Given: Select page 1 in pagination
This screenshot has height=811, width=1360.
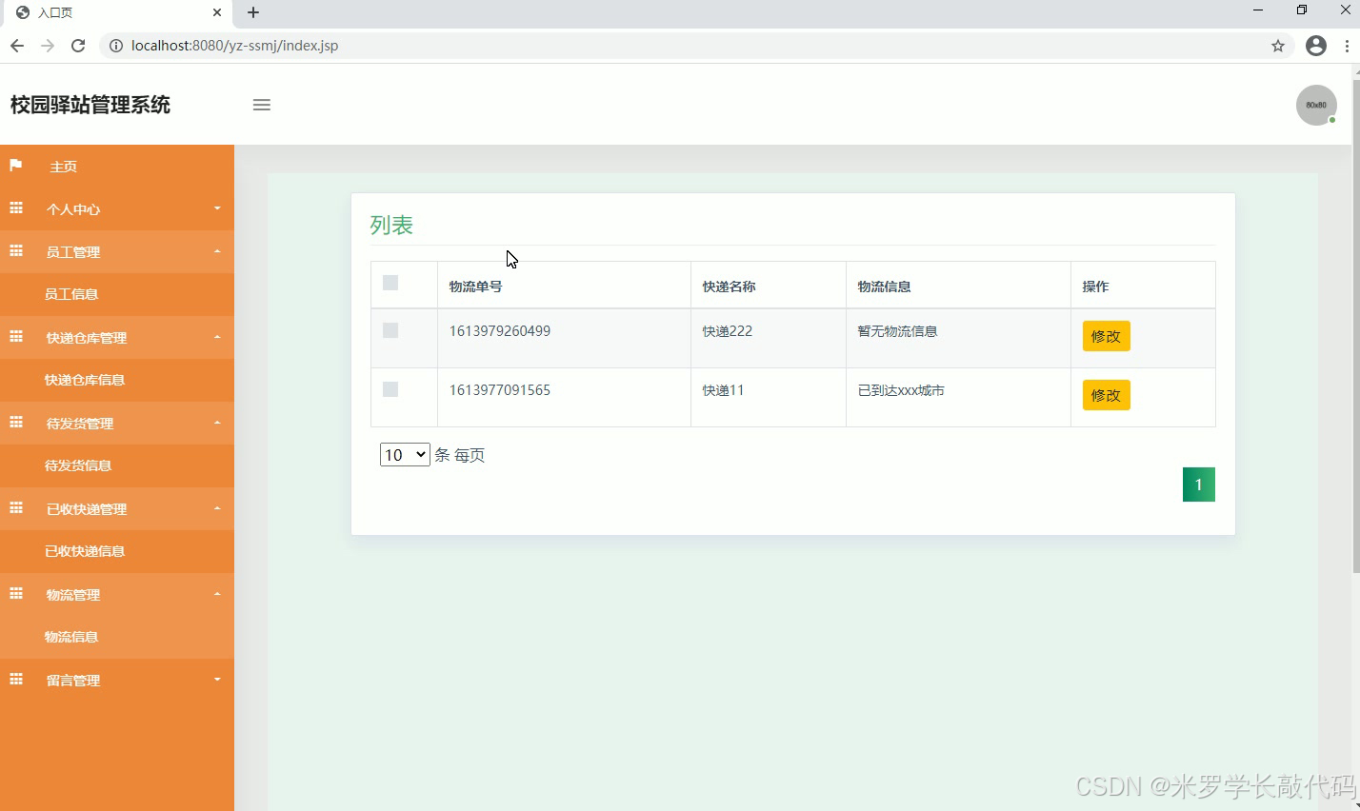Looking at the screenshot, I should tap(1198, 484).
